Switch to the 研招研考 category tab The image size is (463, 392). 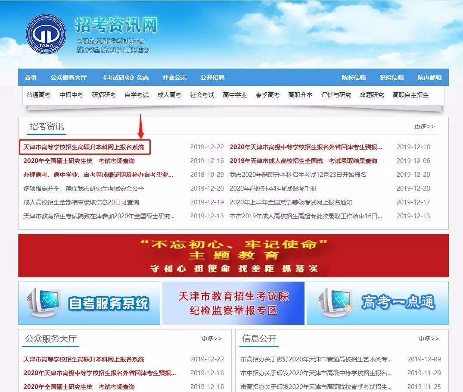coord(104,95)
